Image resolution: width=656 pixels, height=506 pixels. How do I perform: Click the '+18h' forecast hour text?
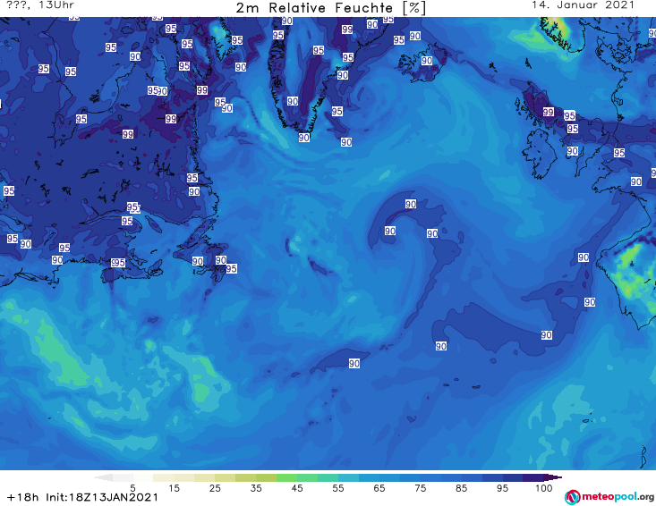click(x=23, y=497)
